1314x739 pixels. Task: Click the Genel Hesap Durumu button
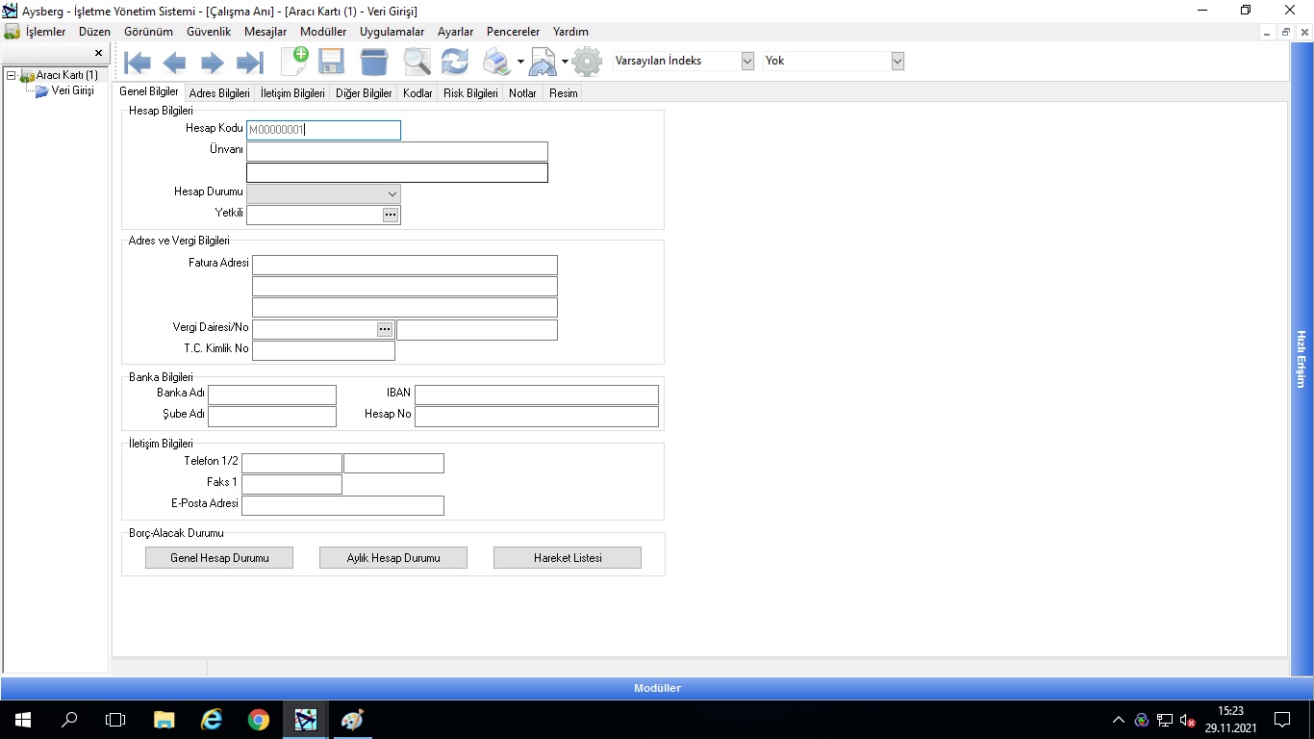pyautogui.click(x=219, y=558)
